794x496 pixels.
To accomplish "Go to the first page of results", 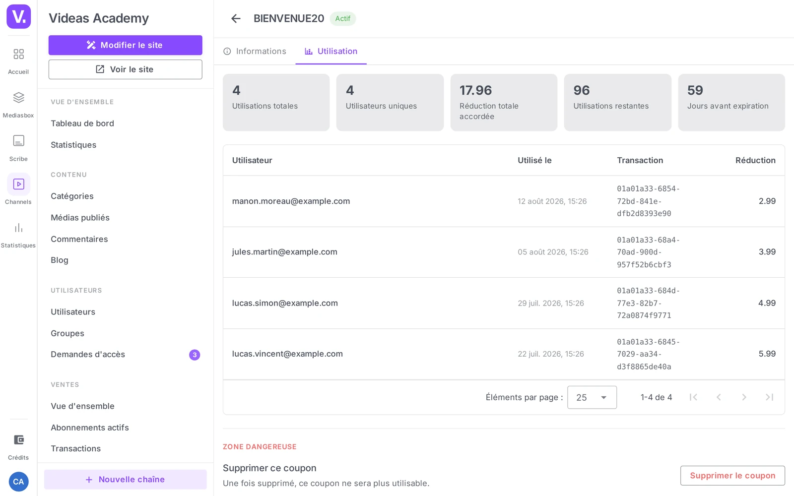I will [693, 397].
